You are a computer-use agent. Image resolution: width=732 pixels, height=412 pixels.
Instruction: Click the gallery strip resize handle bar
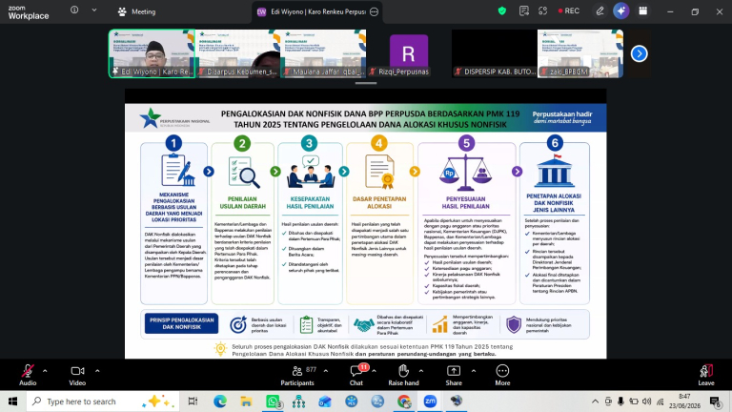[x=366, y=83]
